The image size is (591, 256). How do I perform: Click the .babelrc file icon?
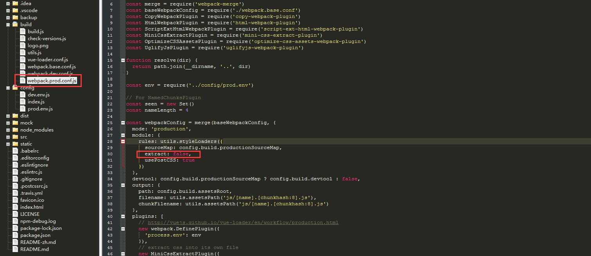tap(15, 151)
